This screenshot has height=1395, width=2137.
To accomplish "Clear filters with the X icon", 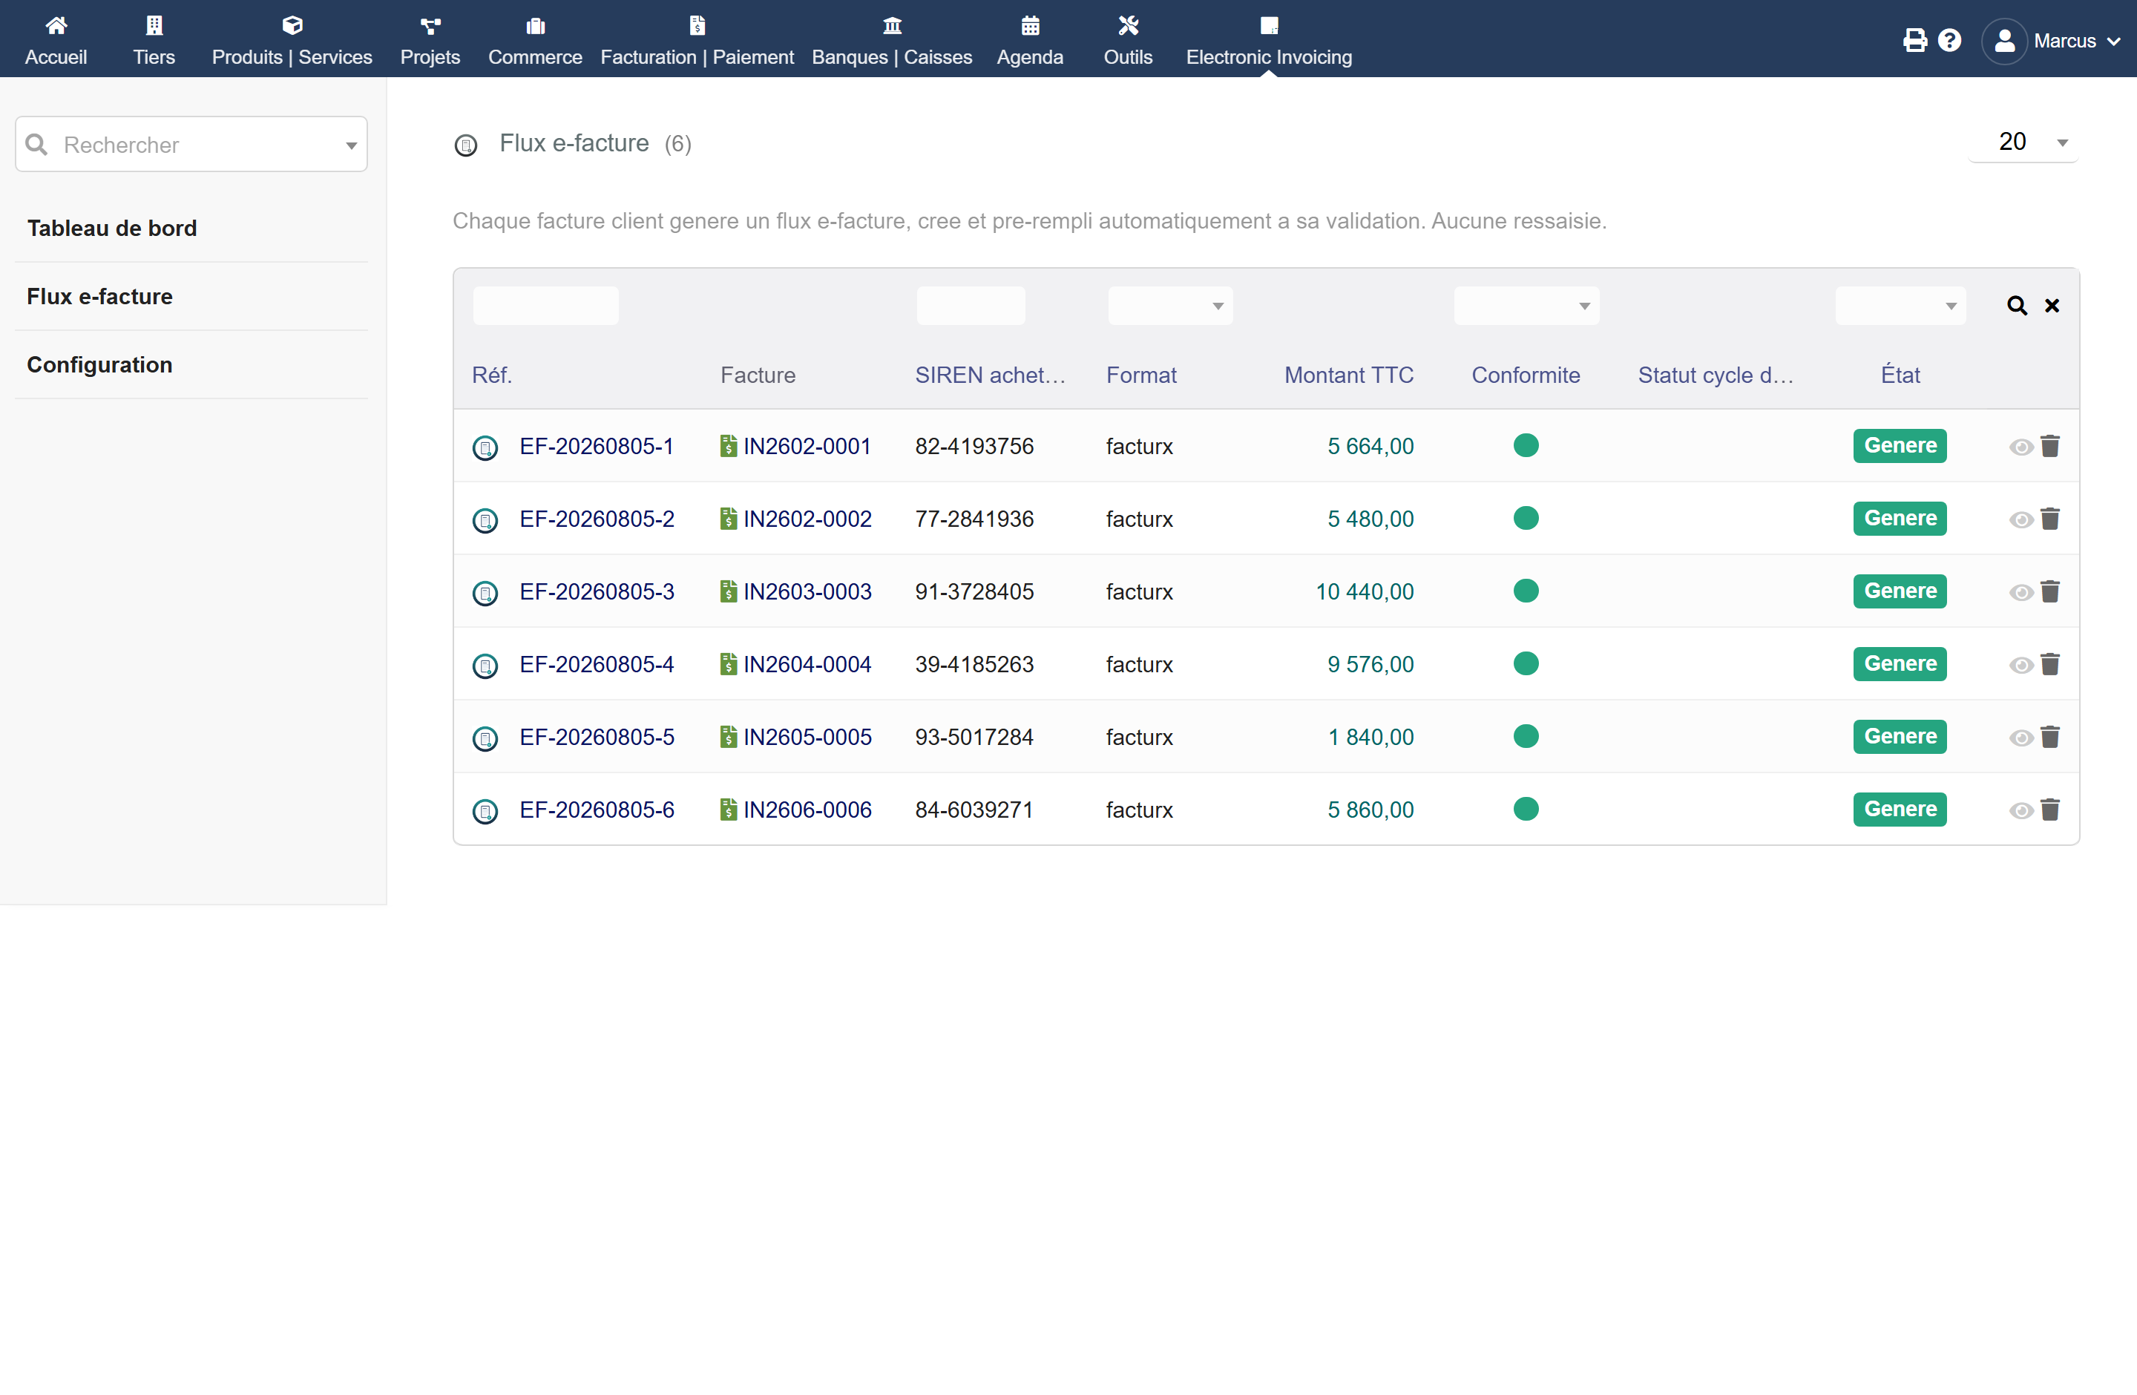I will click(2052, 306).
